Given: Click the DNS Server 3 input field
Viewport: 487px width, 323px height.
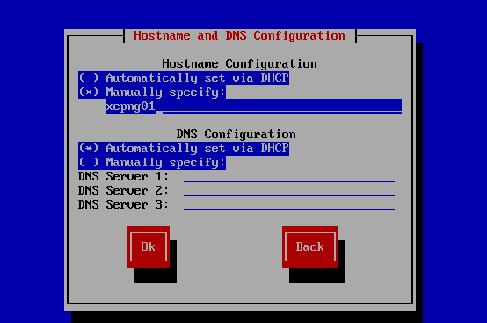Looking at the screenshot, I should pos(289,204).
